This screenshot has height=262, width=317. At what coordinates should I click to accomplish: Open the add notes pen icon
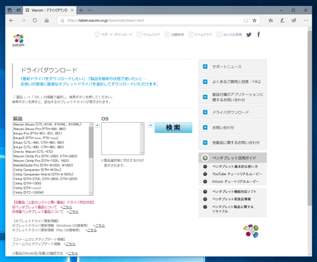pyautogui.click(x=283, y=21)
